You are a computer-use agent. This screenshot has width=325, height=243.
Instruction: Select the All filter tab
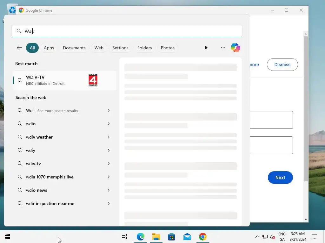pos(32,48)
